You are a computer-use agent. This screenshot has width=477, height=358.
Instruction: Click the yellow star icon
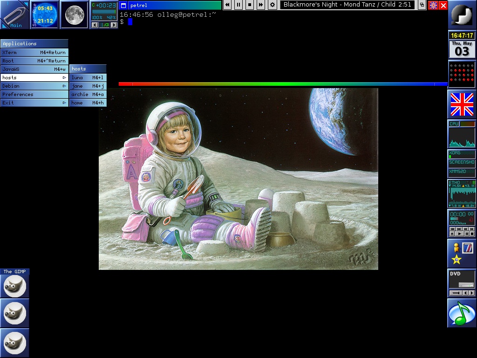tap(457, 260)
